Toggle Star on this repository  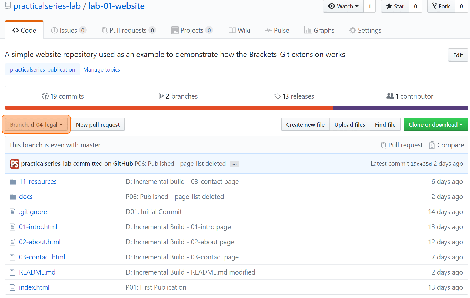click(x=395, y=6)
